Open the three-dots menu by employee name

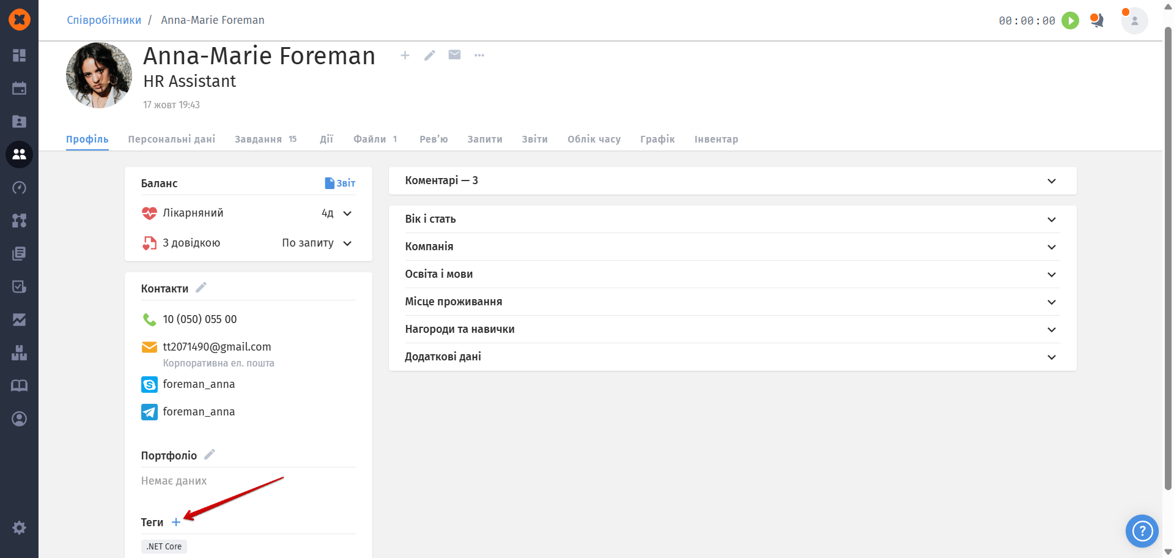(x=479, y=55)
